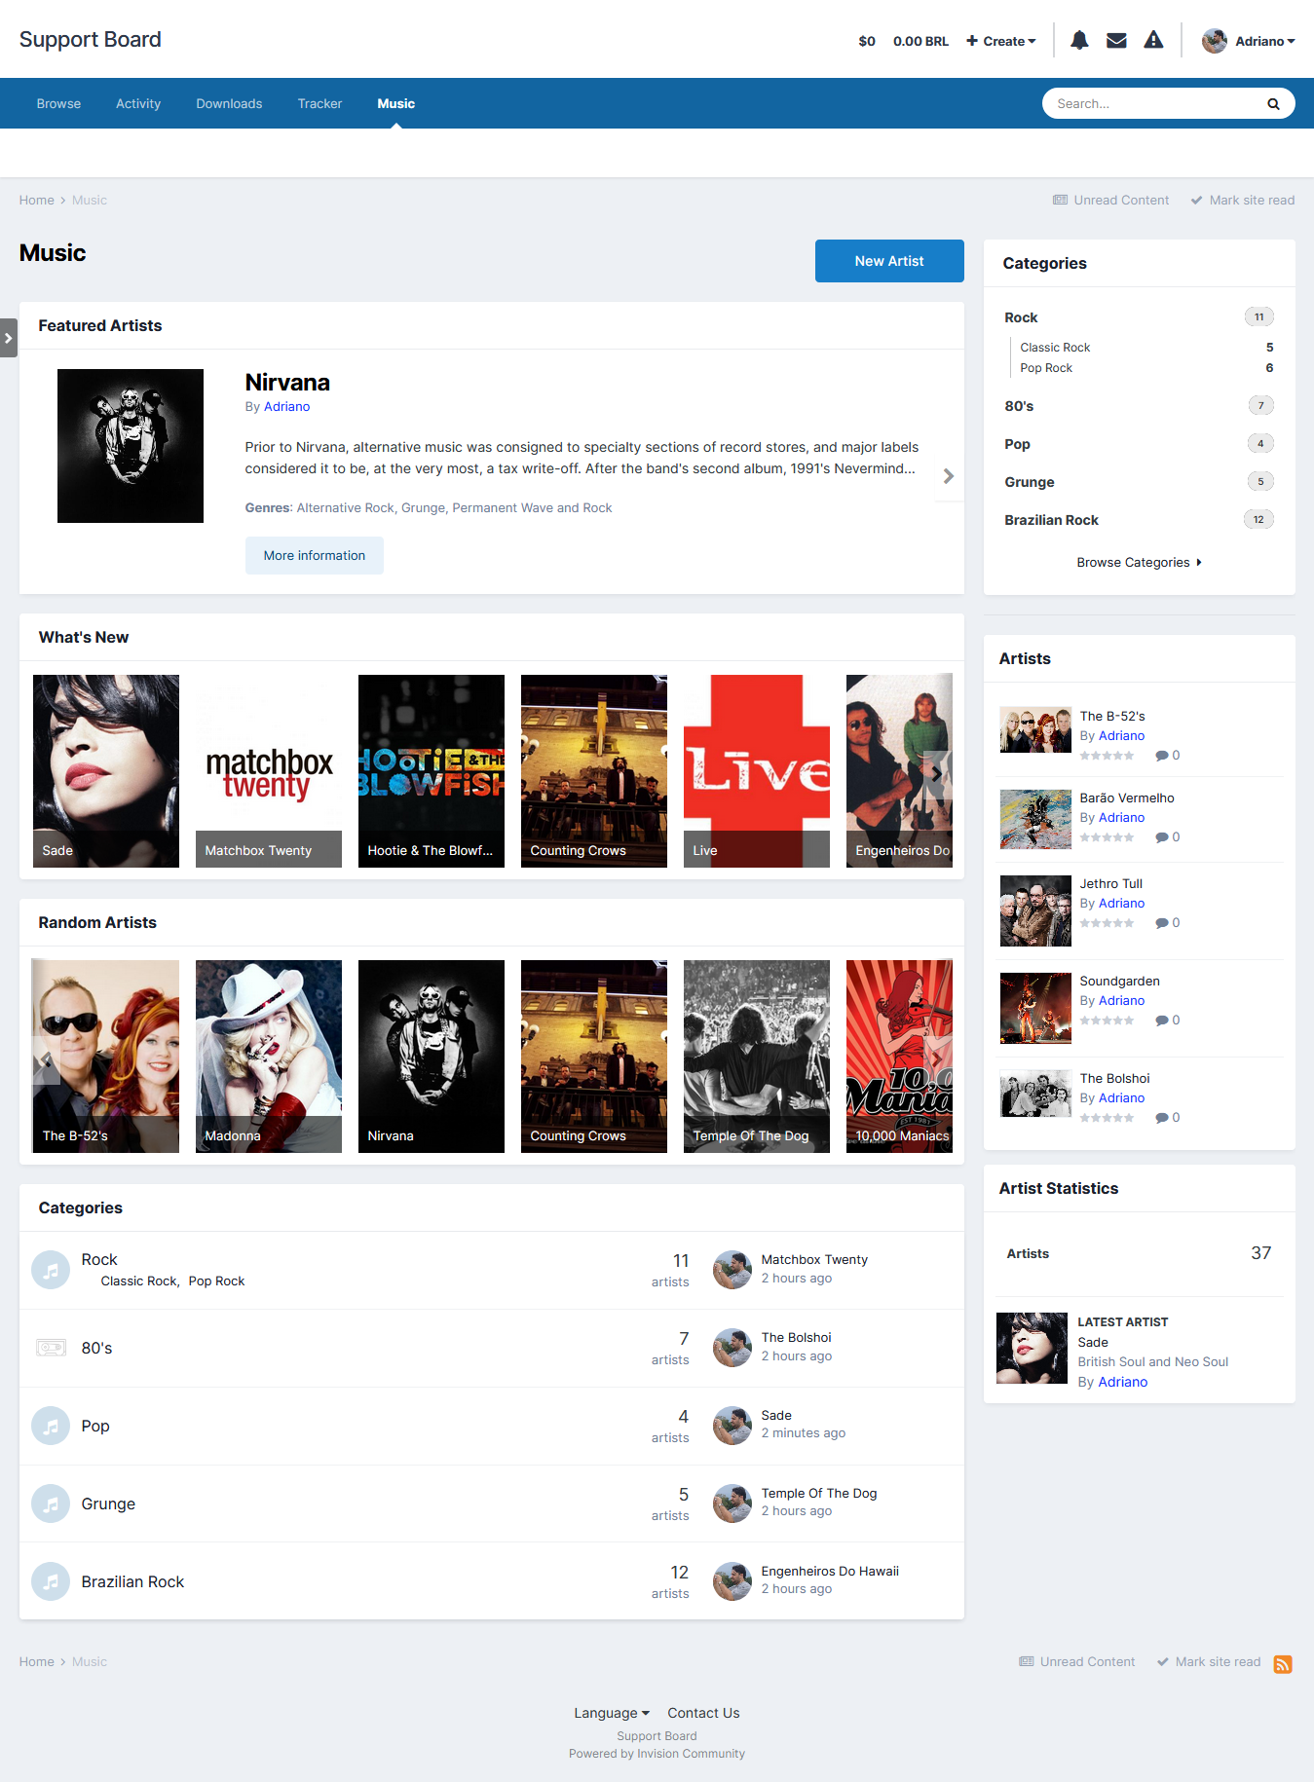
Task: Click the Pop category music icon
Action: pyautogui.click(x=51, y=1426)
